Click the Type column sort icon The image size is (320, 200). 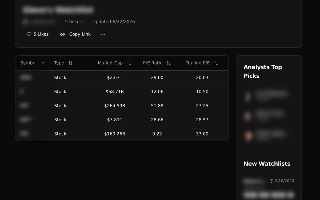[x=71, y=63]
